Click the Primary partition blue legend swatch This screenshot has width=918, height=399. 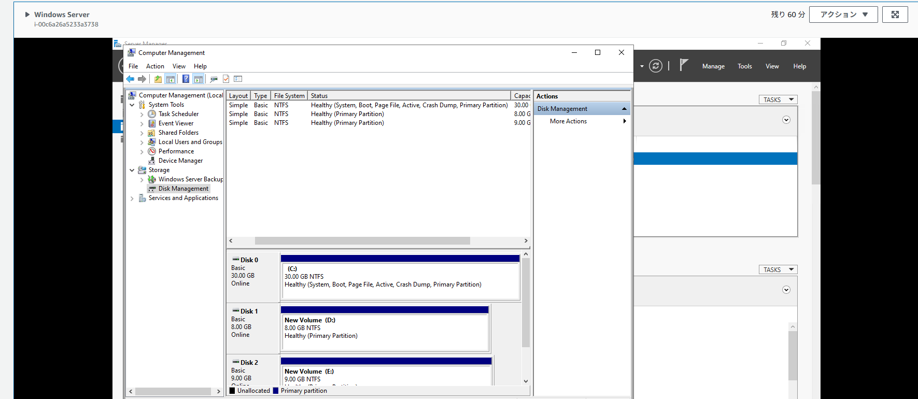[276, 391]
